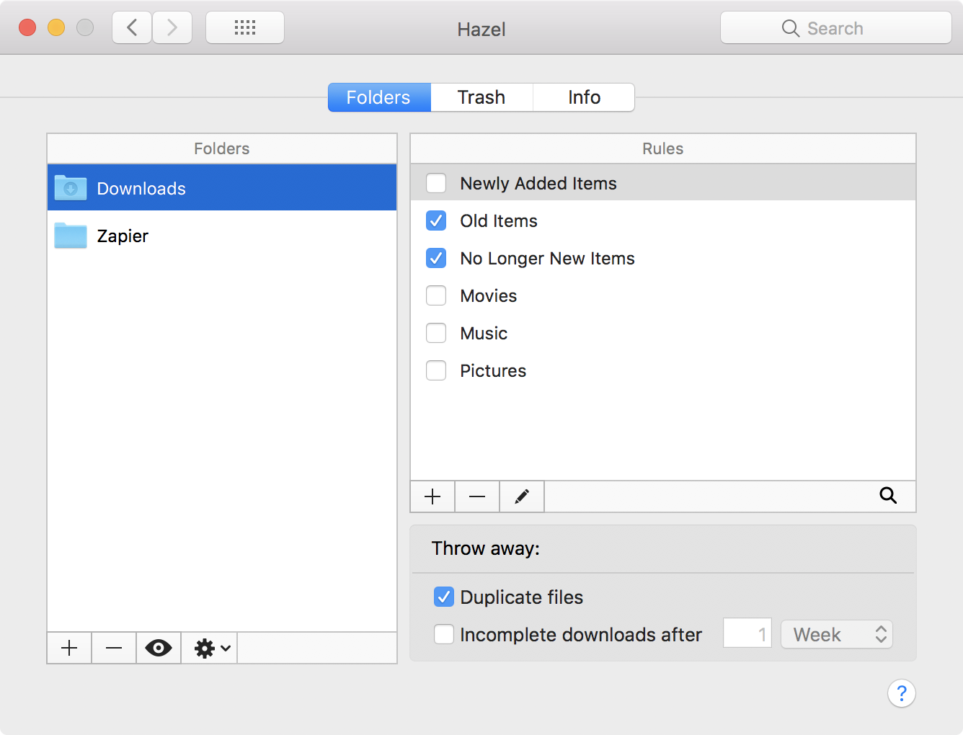963x735 pixels.
Task: Select the Zapier folder
Action: (x=123, y=236)
